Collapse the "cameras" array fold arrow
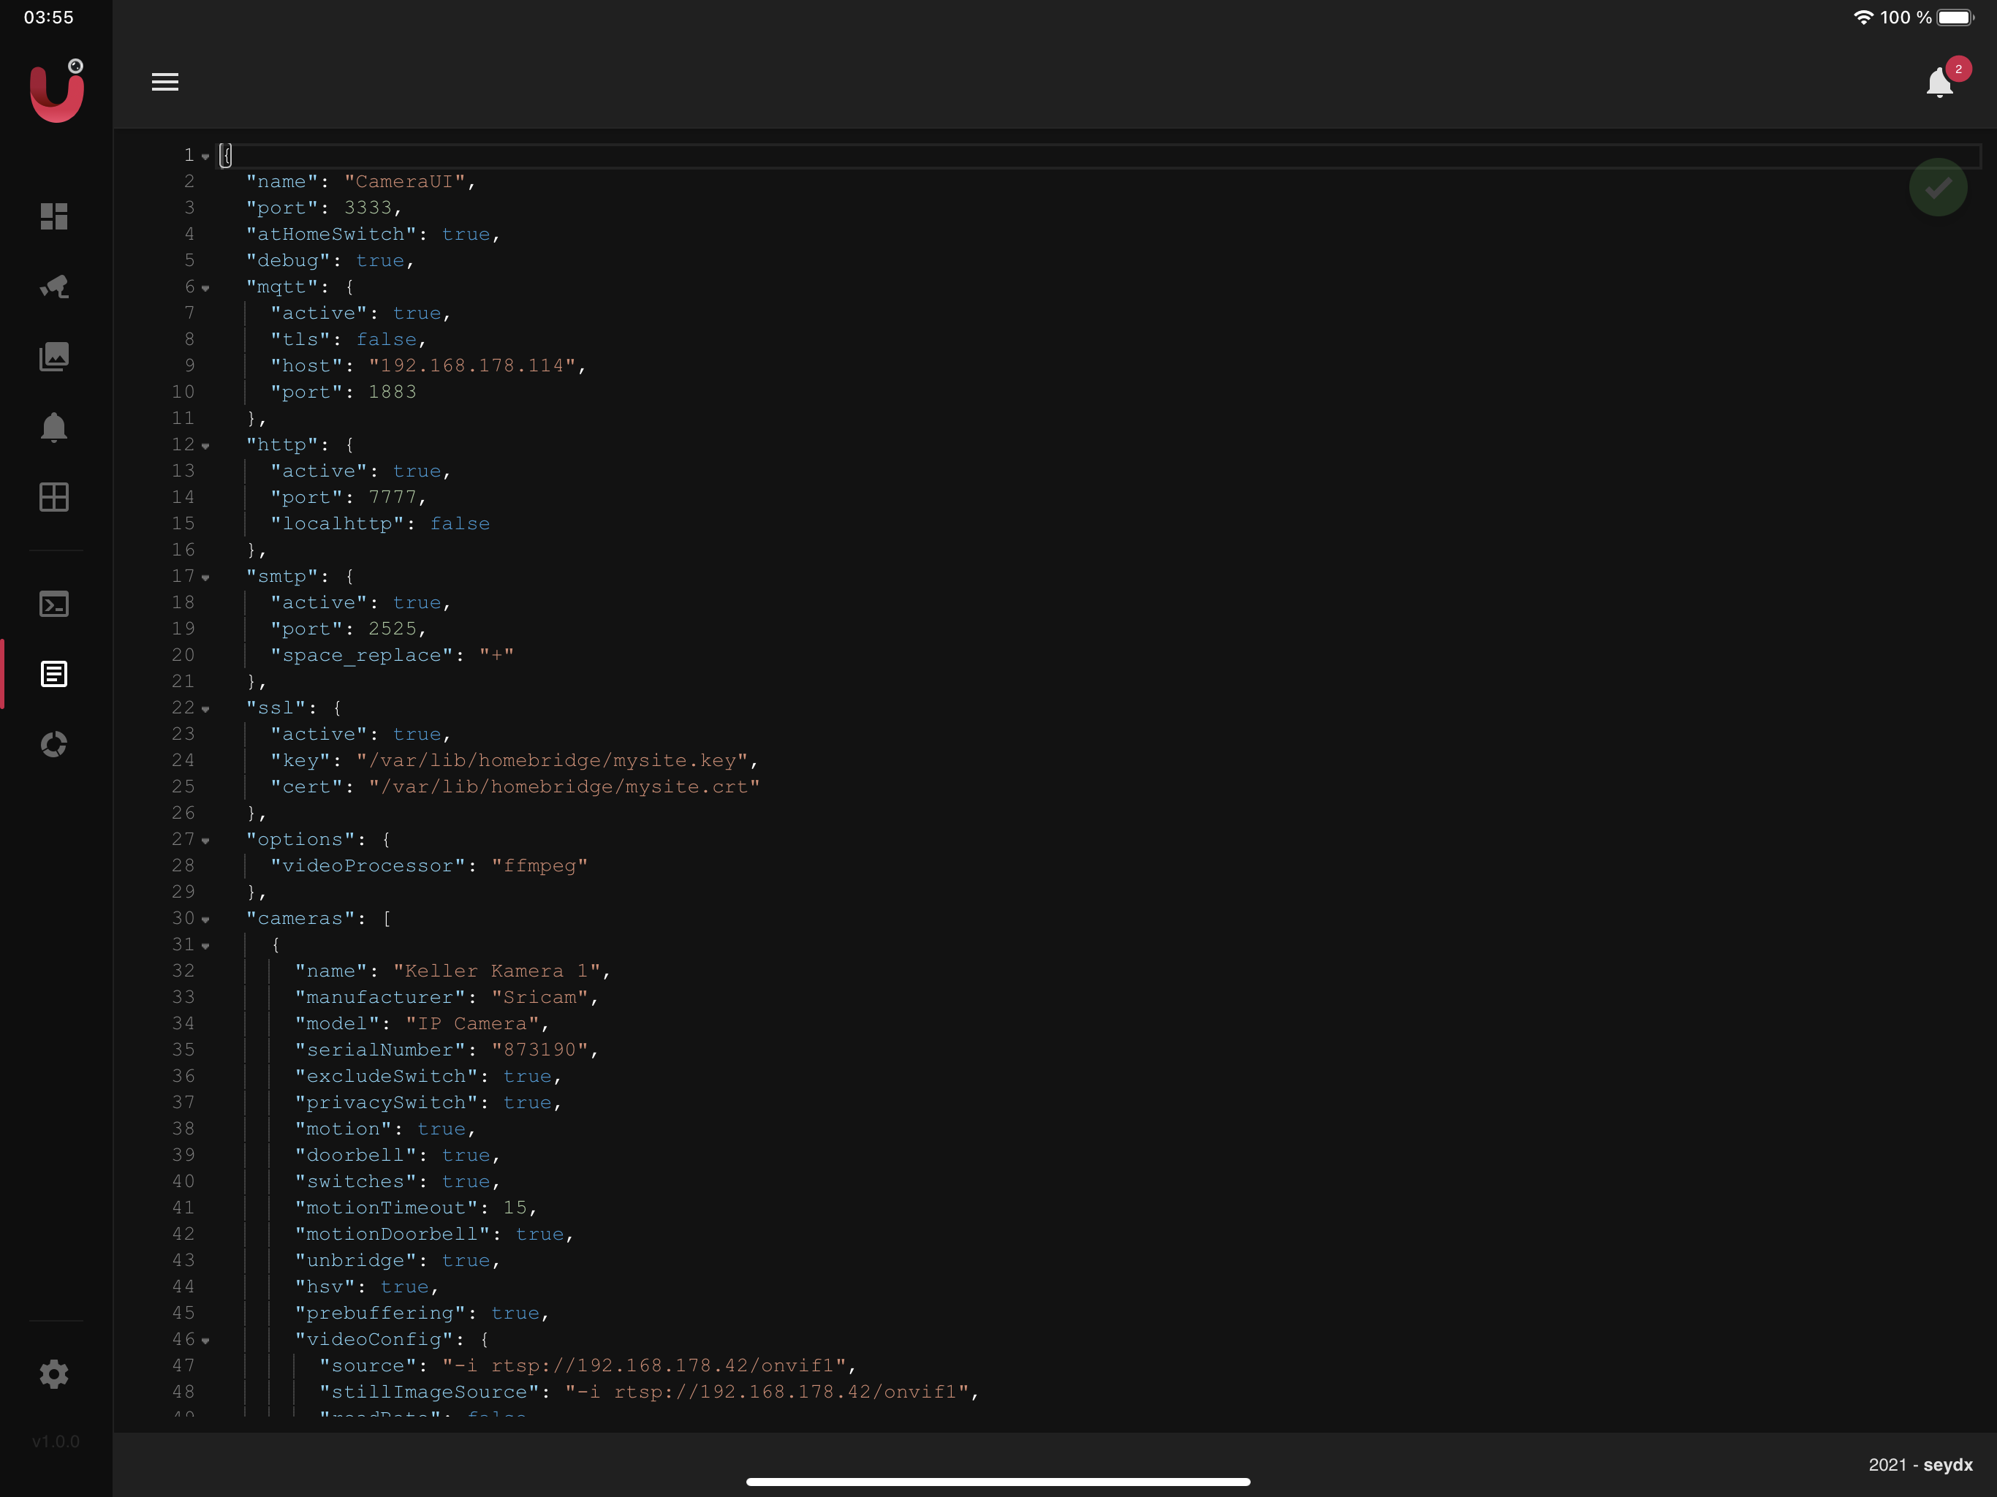Screen dimensions: 1997x1497 (206, 919)
